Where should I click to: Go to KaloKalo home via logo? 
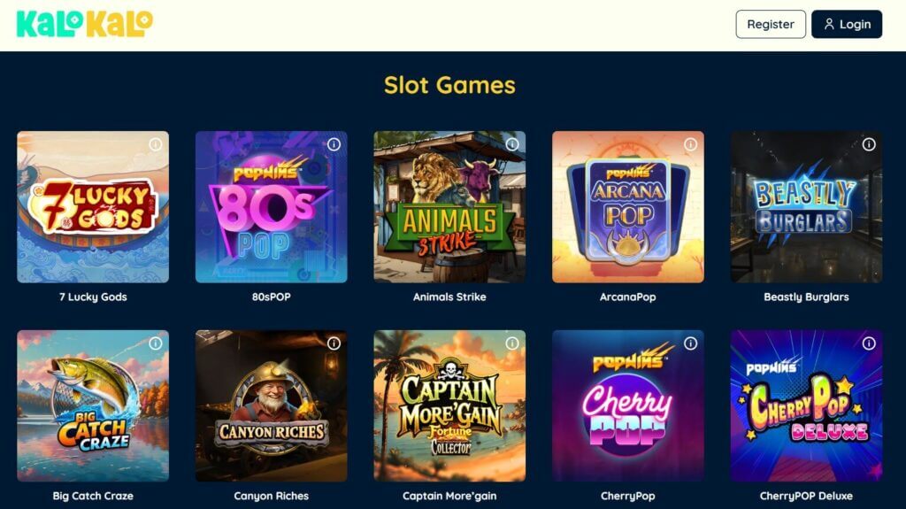click(85, 24)
